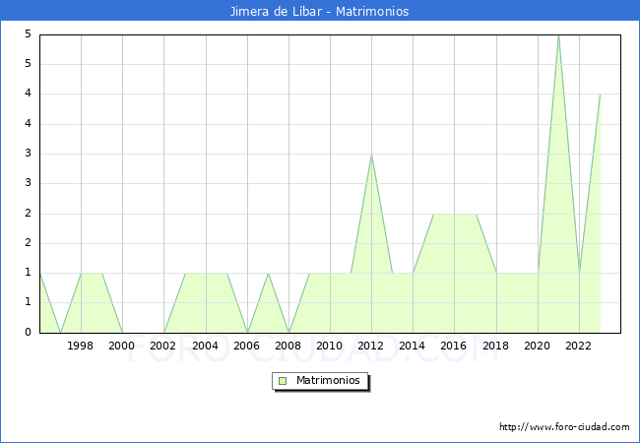The height and width of the screenshot is (443, 640).
Task: Select the 2008 x-axis label
Action: pyautogui.click(x=288, y=346)
